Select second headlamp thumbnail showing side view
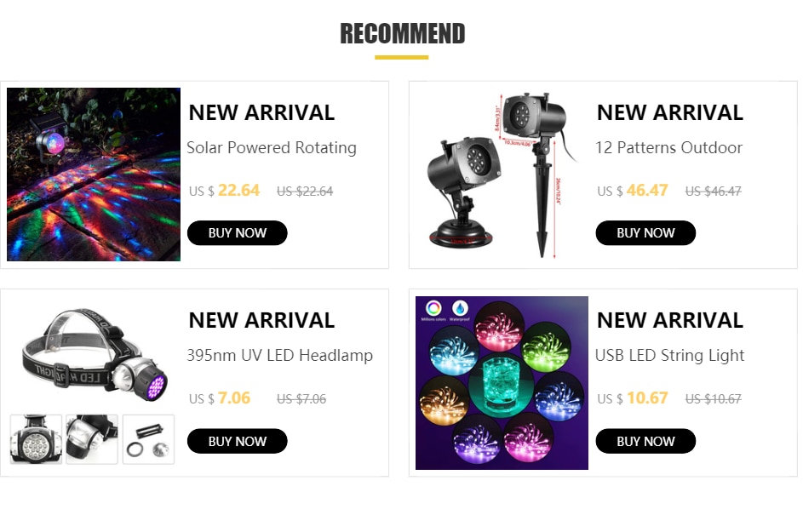The image size is (803, 532). [92, 439]
